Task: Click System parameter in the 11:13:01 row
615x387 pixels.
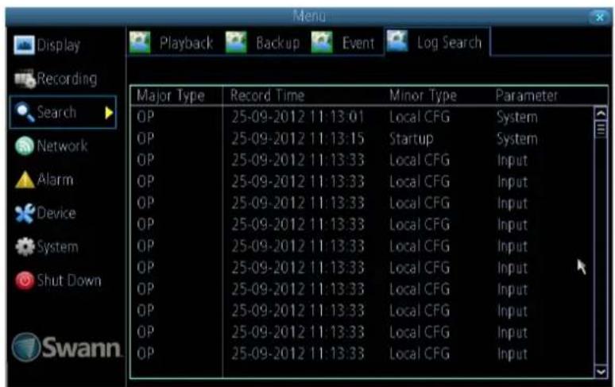Action: 517,118
